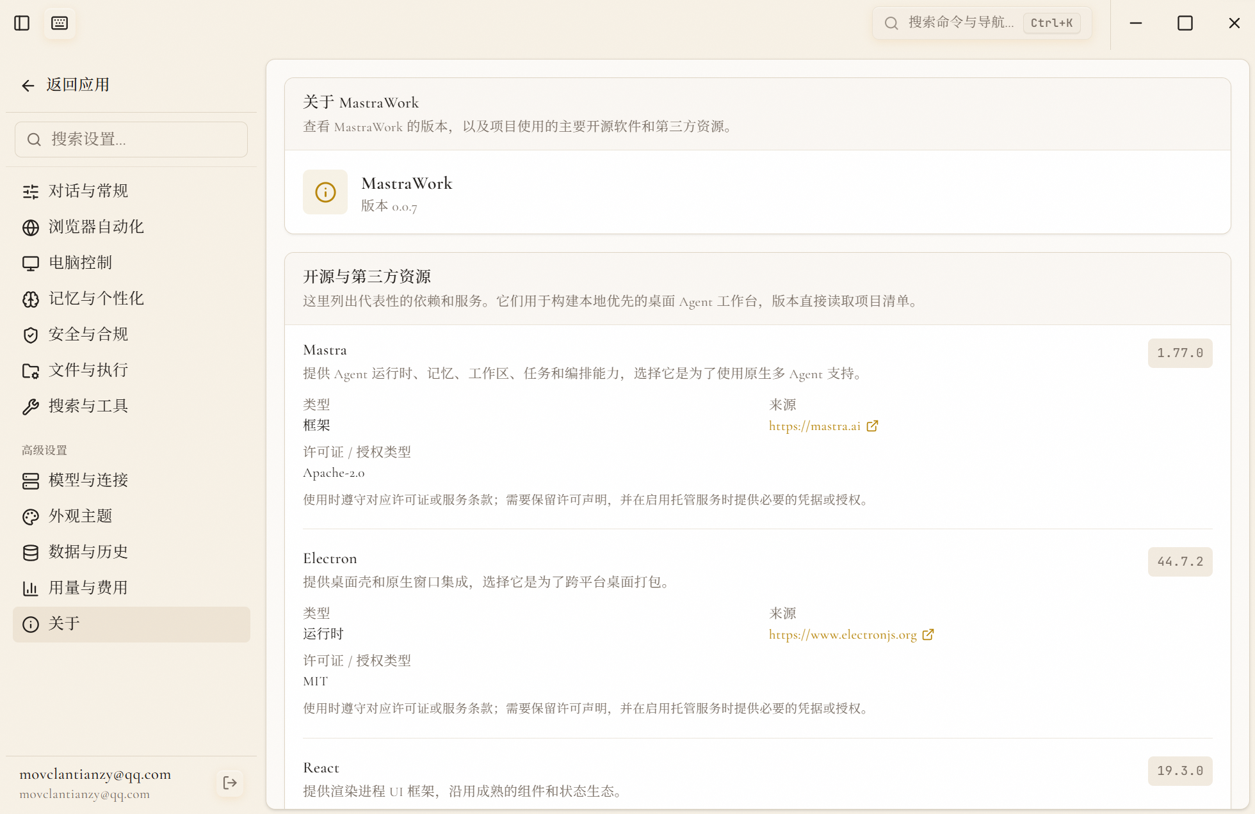Go to 记忆与个性化 settings
Viewport: 1255px width, 814px height.
pos(131,298)
